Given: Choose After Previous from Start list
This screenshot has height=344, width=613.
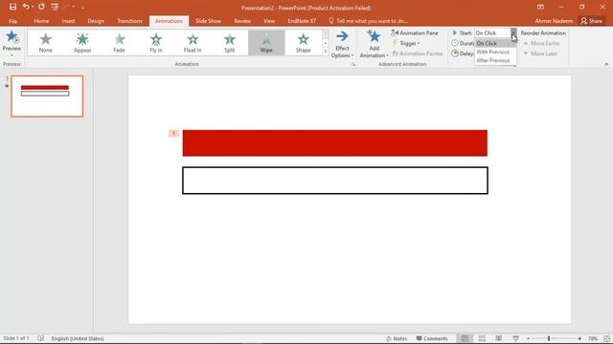Looking at the screenshot, I should pos(495,60).
